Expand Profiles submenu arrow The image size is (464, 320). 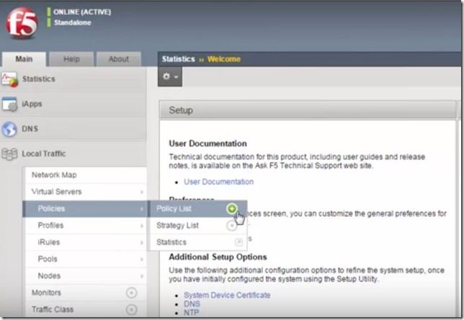pyautogui.click(x=142, y=226)
